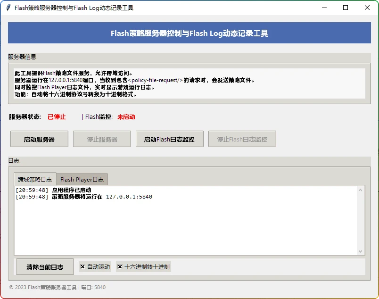Switch to the Flash Player日志 tab
The image size is (379, 299).
82,179
